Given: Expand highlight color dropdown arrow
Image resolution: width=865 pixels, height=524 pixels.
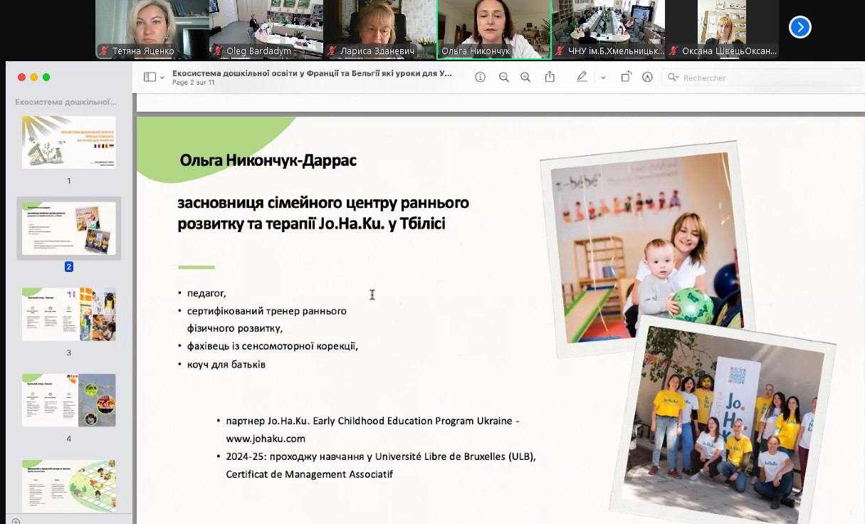Looking at the screenshot, I should pyautogui.click(x=603, y=78).
